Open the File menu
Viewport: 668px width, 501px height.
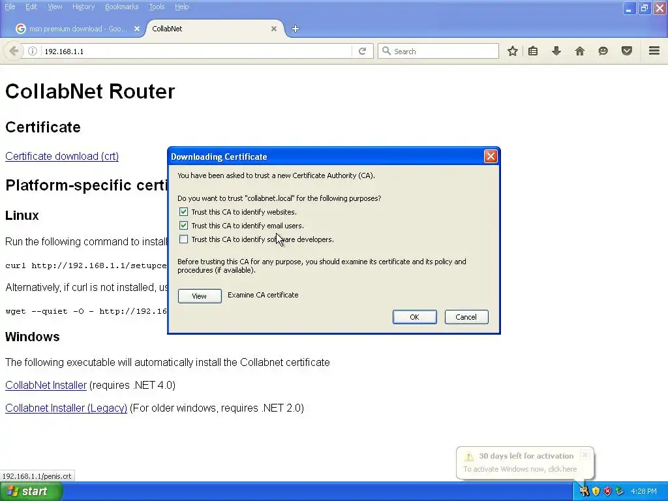(x=10, y=7)
